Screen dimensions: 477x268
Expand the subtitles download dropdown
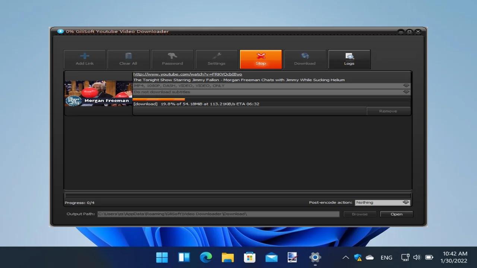[272, 92]
